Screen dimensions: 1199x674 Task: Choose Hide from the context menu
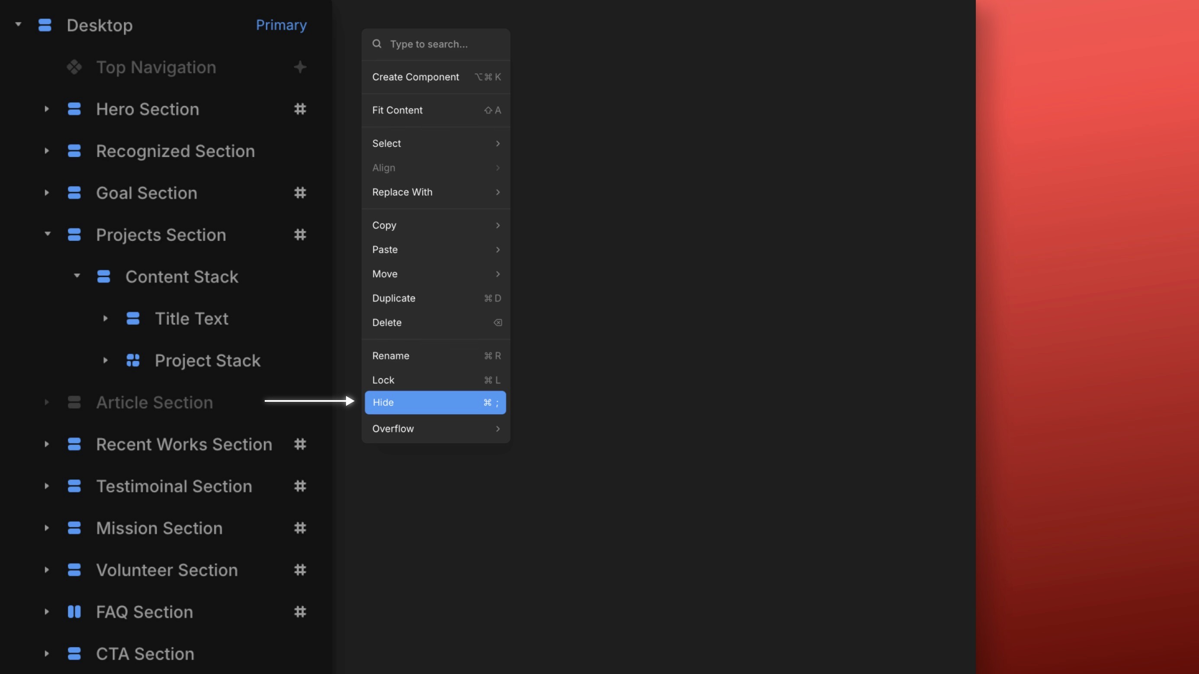tap(435, 403)
